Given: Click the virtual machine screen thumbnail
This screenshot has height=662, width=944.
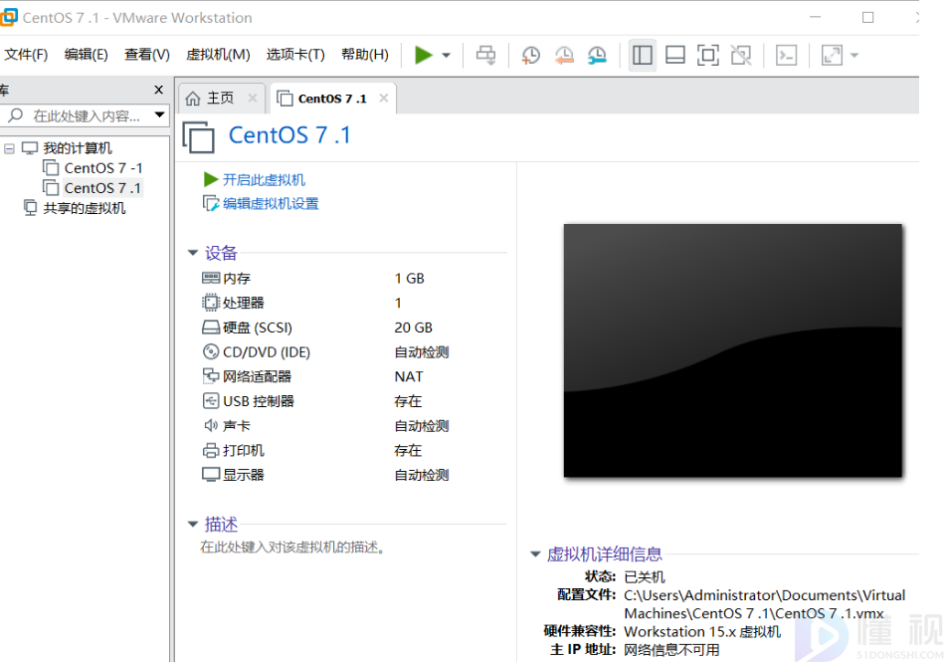Looking at the screenshot, I should pyautogui.click(x=732, y=349).
